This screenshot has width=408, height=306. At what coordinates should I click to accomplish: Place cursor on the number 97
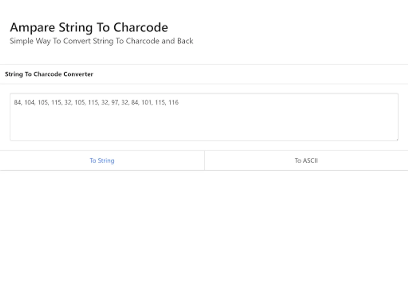[x=115, y=102]
